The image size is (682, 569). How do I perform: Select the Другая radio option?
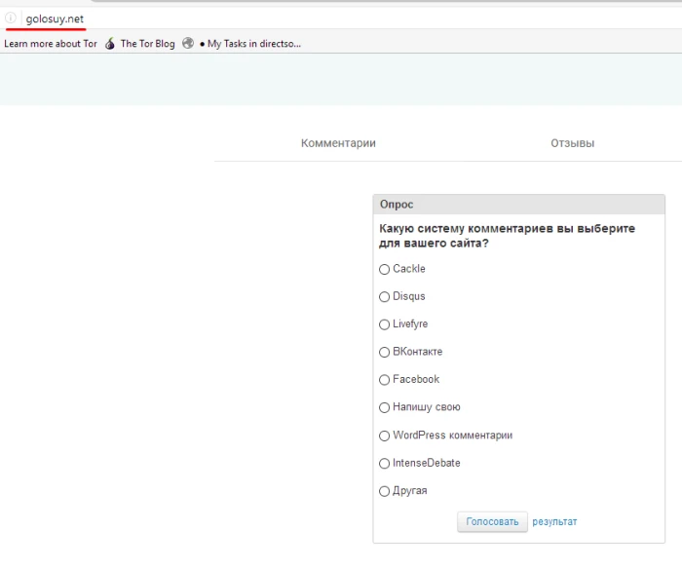[x=384, y=492]
